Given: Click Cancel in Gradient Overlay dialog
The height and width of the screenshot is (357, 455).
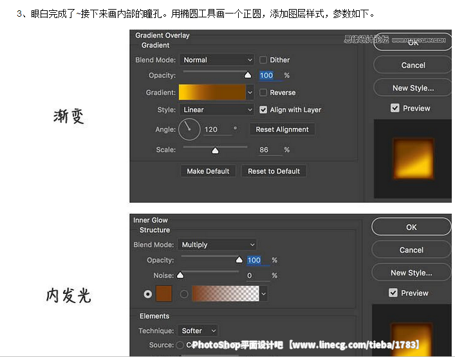Looking at the screenshot, I should (x=413, y=65).
